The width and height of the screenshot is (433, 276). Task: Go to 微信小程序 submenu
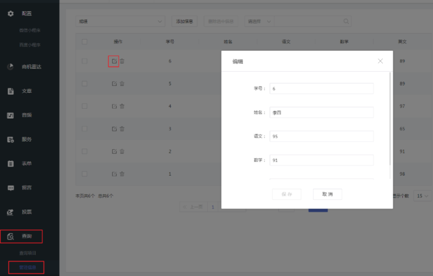30,30
